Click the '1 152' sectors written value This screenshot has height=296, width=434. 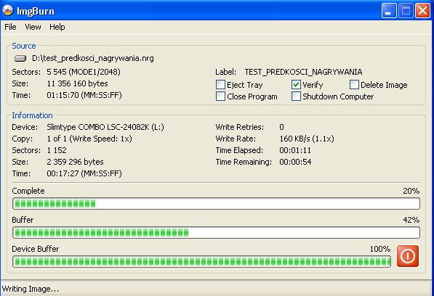[x=57, y=150]
